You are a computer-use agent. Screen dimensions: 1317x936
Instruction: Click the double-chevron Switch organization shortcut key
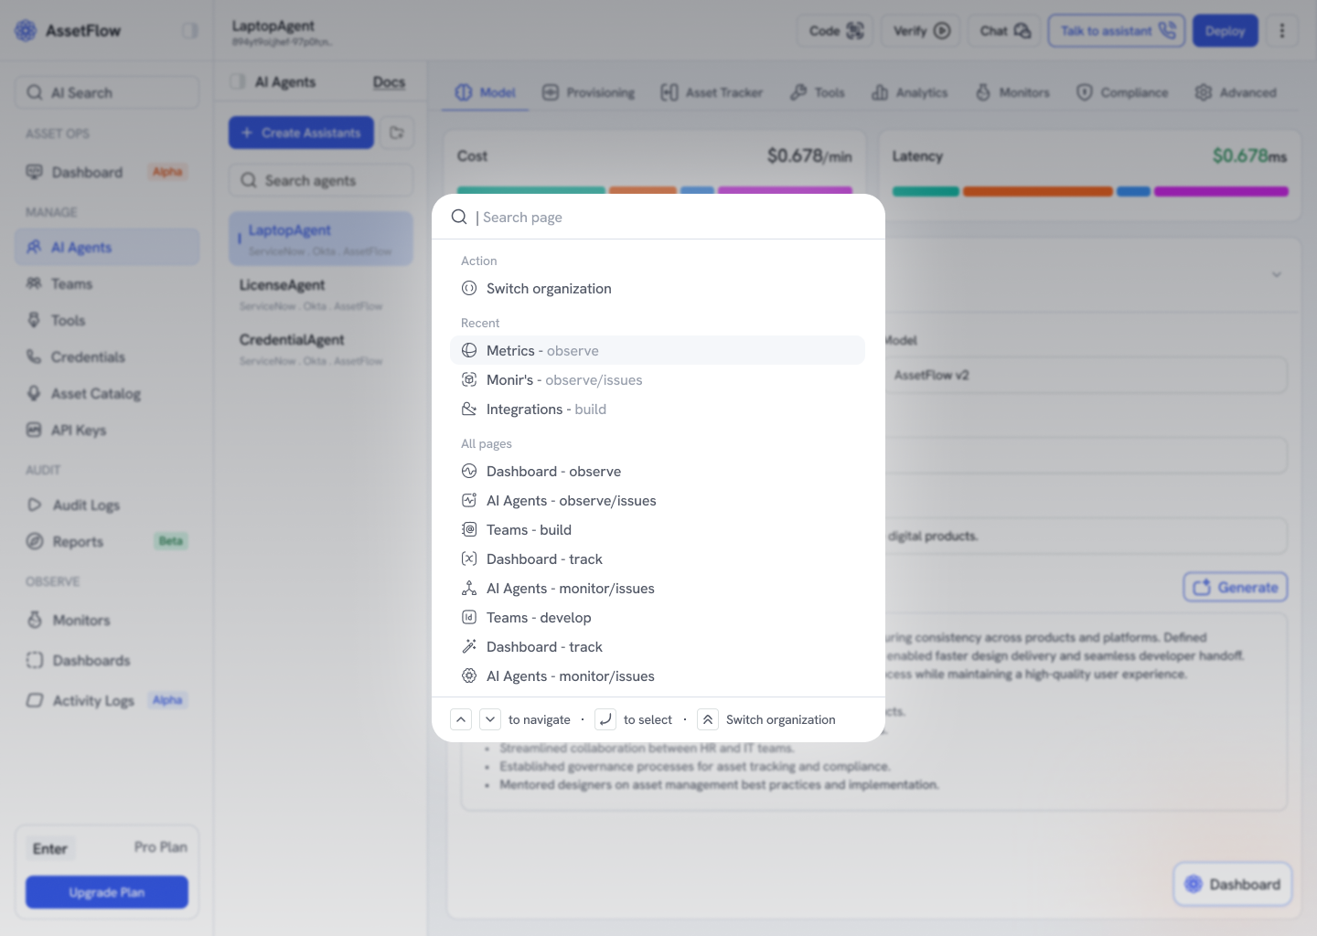coord(708,719)
